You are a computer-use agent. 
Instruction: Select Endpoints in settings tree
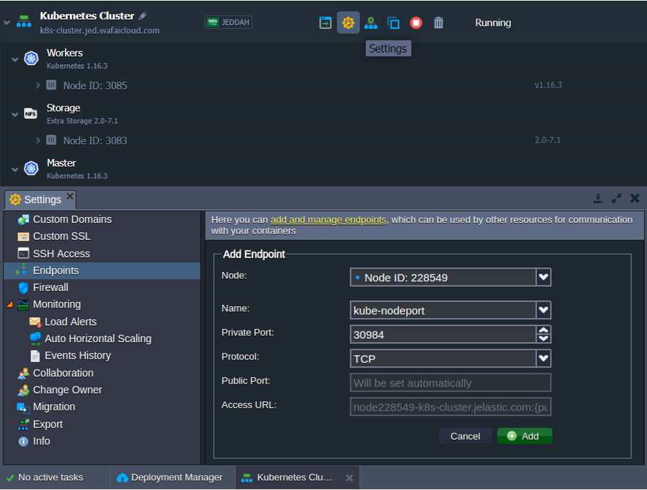pos(102,271)
